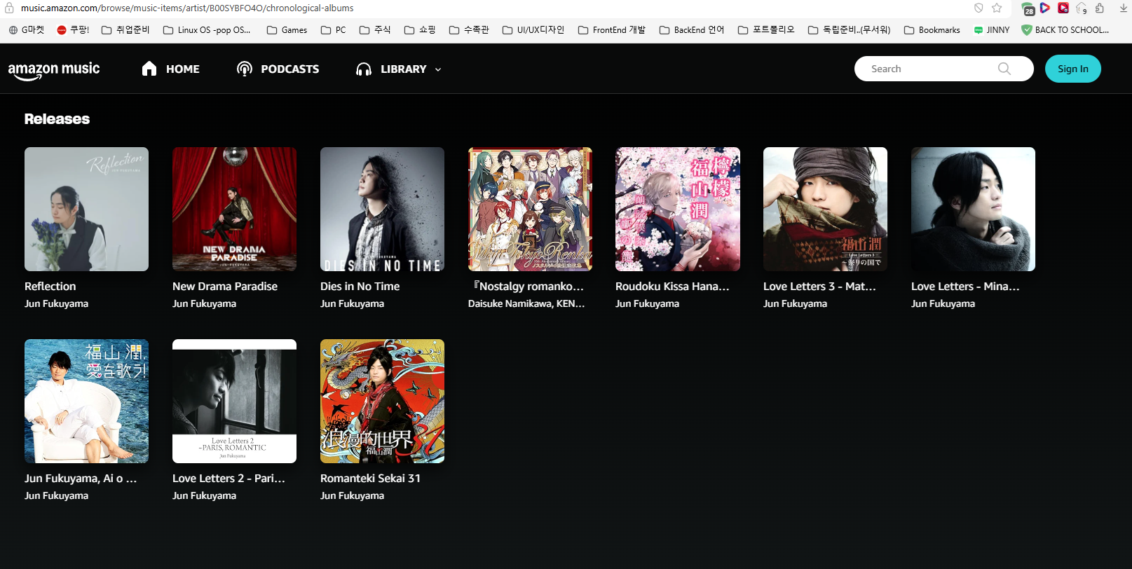Open the UI/UX디자인 bookmarks folder
Image resolution: width=1132 pixels, height=569 pixels.
click(533, 30)
